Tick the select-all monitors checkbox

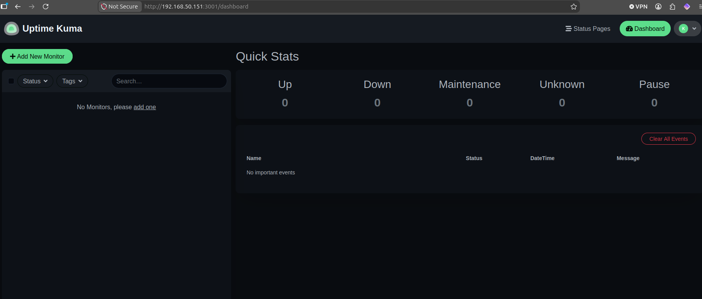point(11,81)
